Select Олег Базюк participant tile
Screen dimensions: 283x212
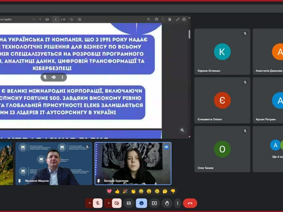coord(222,149)
